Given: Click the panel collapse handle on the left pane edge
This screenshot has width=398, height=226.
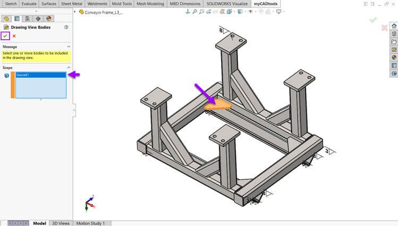Looking at the screenshot, I should 74,110.
